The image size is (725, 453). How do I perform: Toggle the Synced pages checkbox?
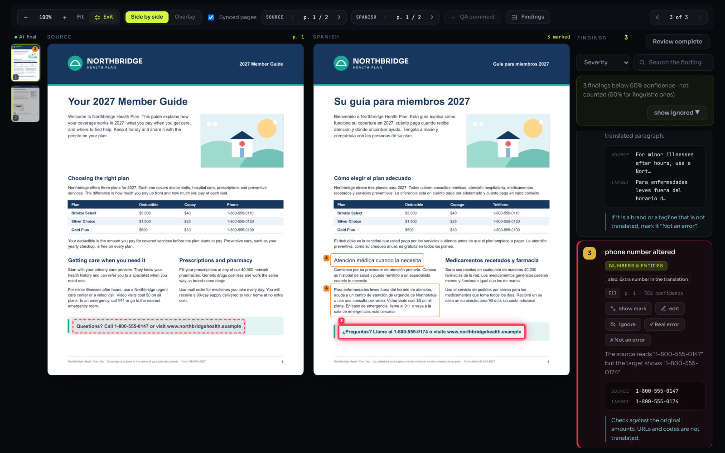point(211,17)
